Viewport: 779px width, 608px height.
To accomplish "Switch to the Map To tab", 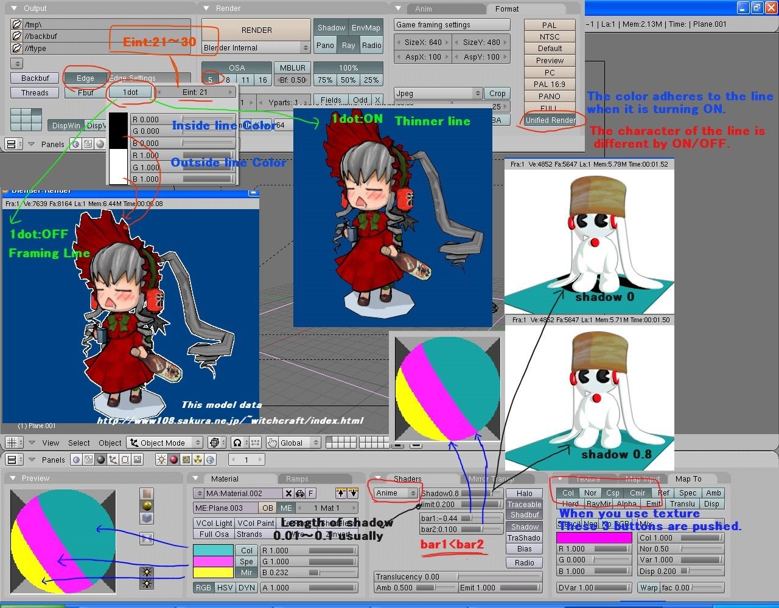I will tap(688, 479).
